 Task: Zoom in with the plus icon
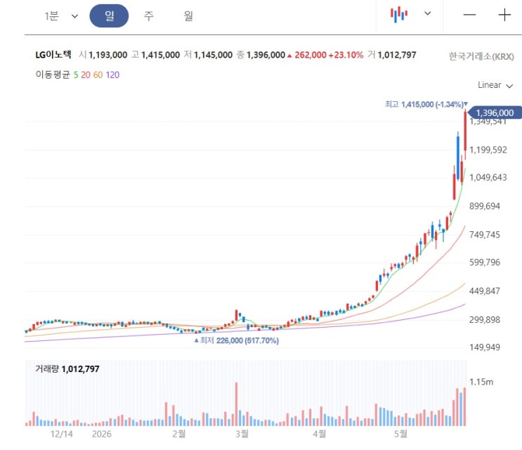[x=504, y=15]
